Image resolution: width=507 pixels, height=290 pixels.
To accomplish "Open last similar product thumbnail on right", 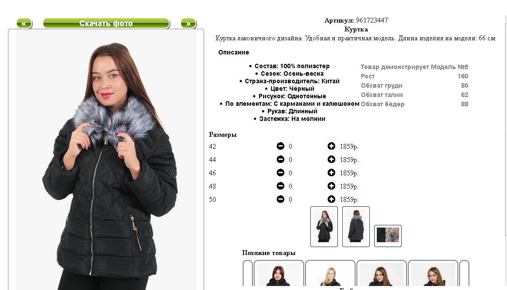I will coord(433,273).
